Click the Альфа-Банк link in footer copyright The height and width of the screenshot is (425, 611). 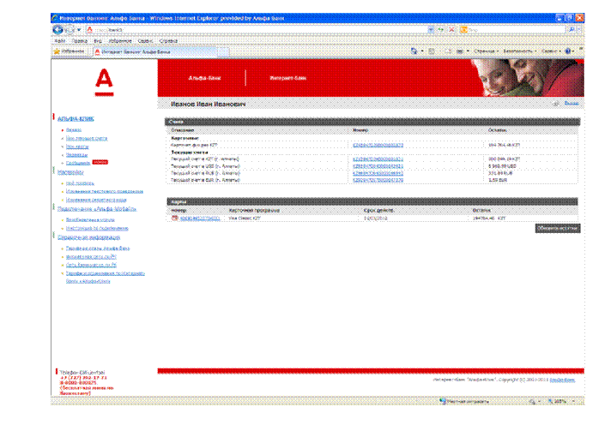pos(562,380)
